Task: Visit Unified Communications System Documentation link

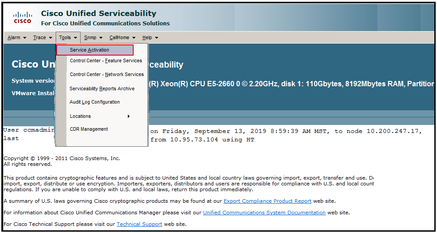Action: pos(264,213)
